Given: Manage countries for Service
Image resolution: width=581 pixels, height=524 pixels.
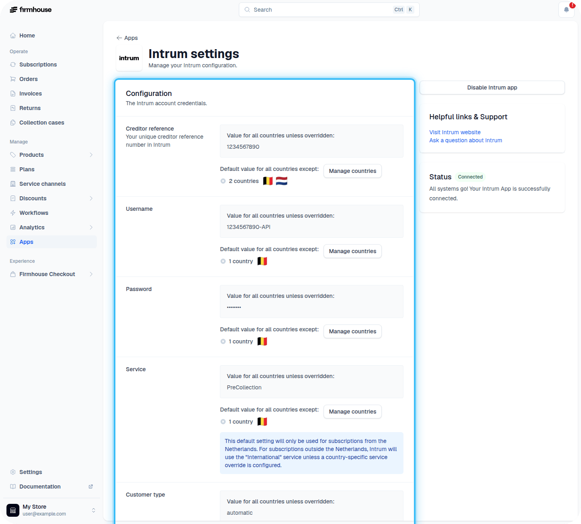Looking at the screenshot, I should [x=353, y=412].
